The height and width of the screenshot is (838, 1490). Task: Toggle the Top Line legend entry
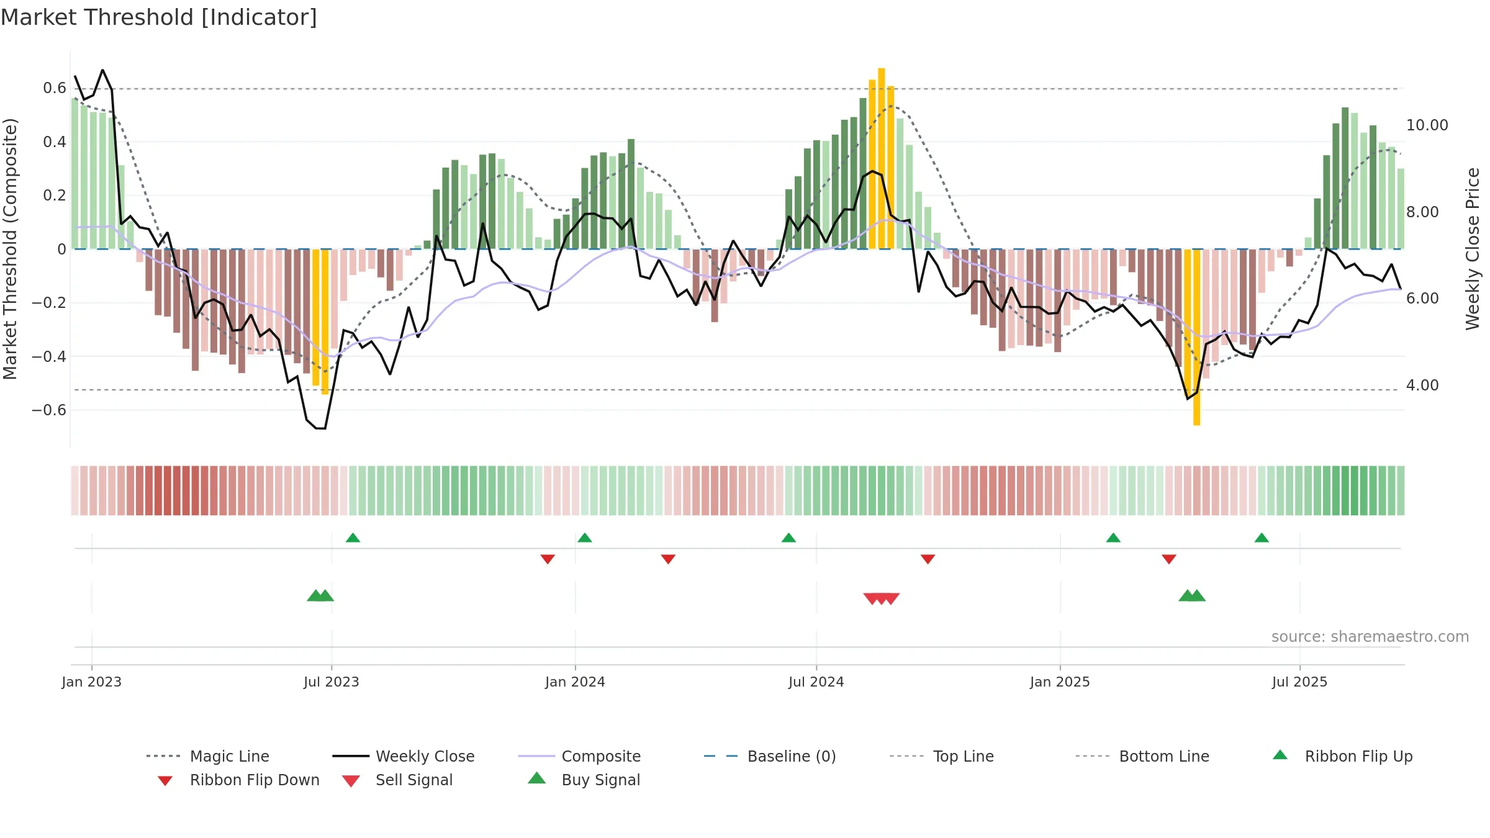[x=942, y=756]
